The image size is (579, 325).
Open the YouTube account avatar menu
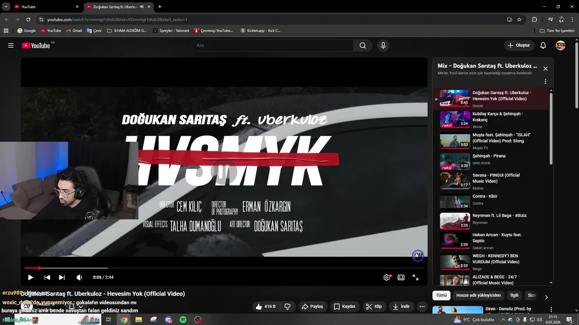pos(560,46)
